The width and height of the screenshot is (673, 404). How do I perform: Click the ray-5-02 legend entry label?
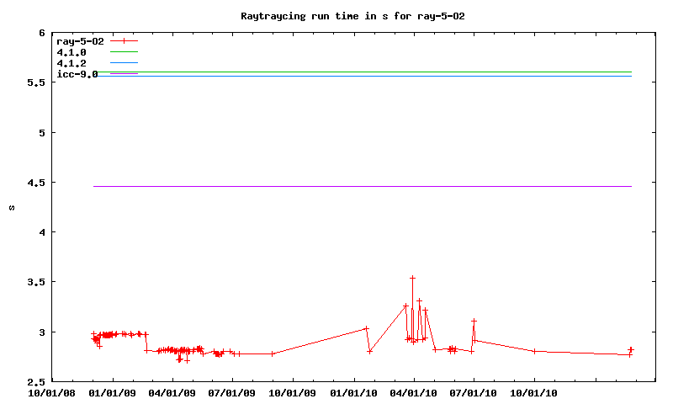click(x=77, y=40)
